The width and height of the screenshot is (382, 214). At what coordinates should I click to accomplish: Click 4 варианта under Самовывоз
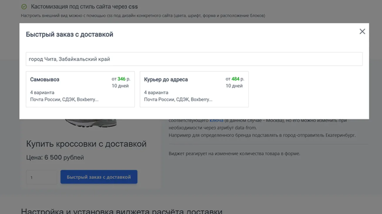(x=42, y=93)
